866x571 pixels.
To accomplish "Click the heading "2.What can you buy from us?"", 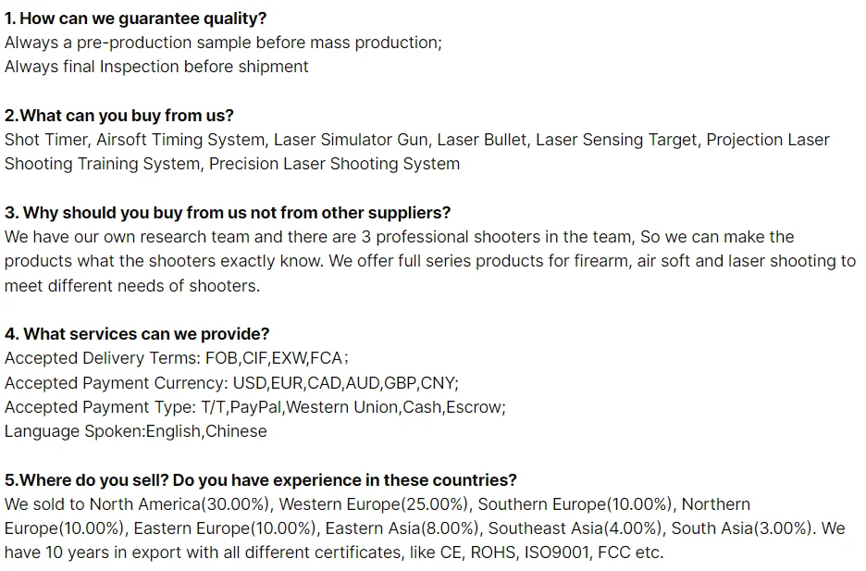I will 118,116.
